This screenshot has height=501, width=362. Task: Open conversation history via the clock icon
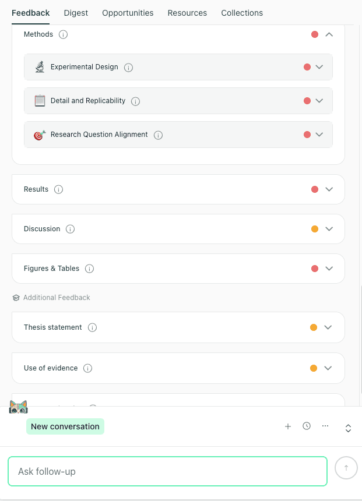click(307, 426)
